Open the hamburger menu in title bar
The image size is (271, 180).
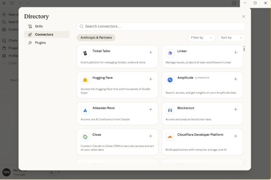click(4, 3)
